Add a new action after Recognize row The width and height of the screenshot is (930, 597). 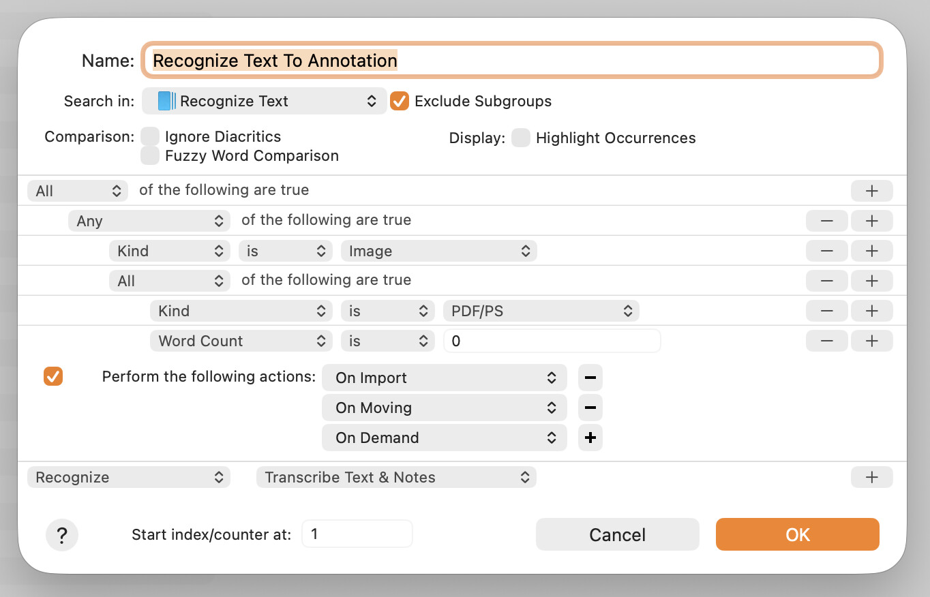click(871, 477)
